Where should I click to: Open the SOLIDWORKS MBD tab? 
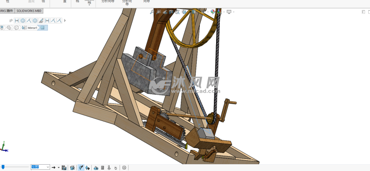pos(29,11)
